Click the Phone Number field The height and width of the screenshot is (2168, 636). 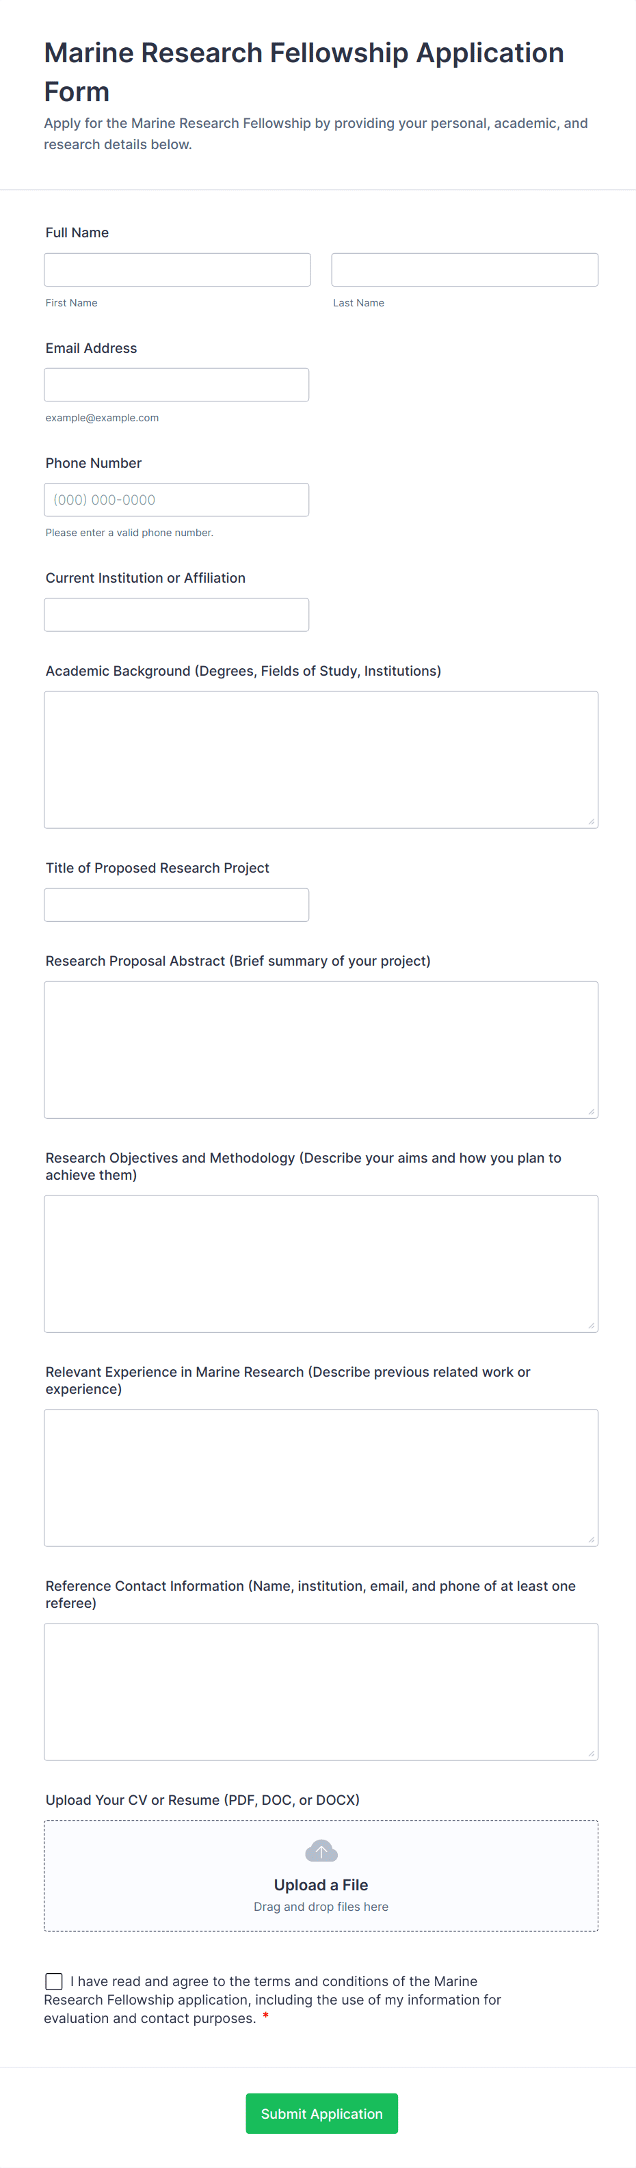(176, 499)
